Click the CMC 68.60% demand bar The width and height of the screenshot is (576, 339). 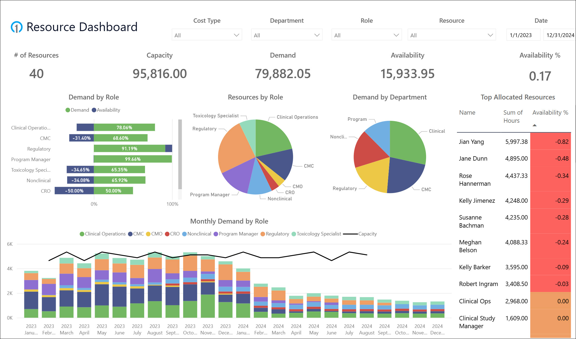[121, 138]
